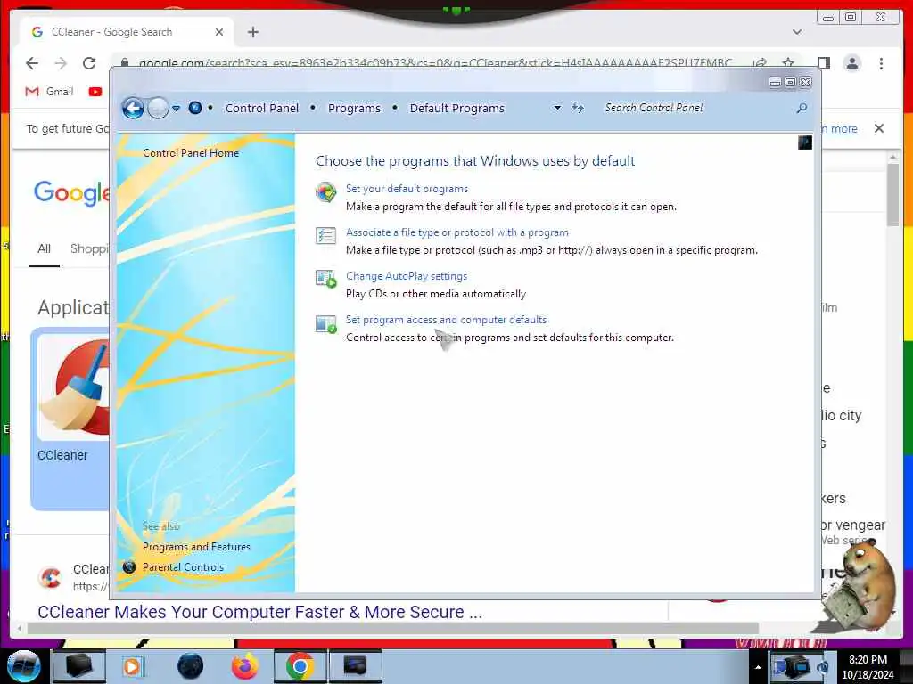Close the CCleaner - Google Search tab
Image resolution: width=913 pixels, height=684 pixels.
tap(219, 32)
